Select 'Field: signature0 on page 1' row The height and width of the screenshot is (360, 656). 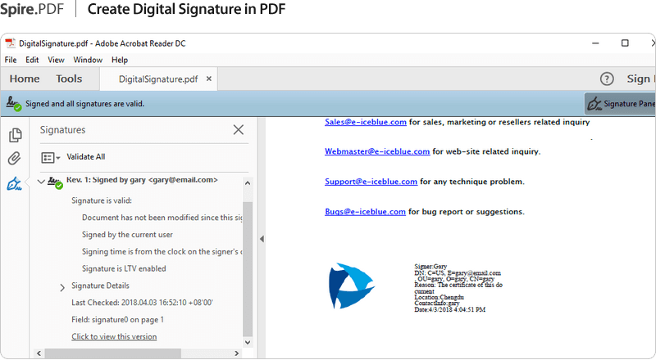pos(117,319)
